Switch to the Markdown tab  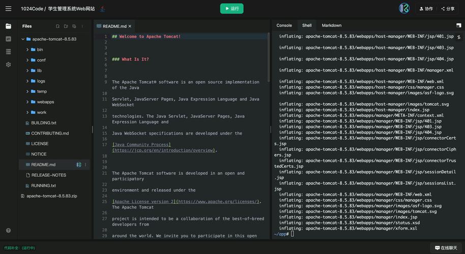click(331, 25)
